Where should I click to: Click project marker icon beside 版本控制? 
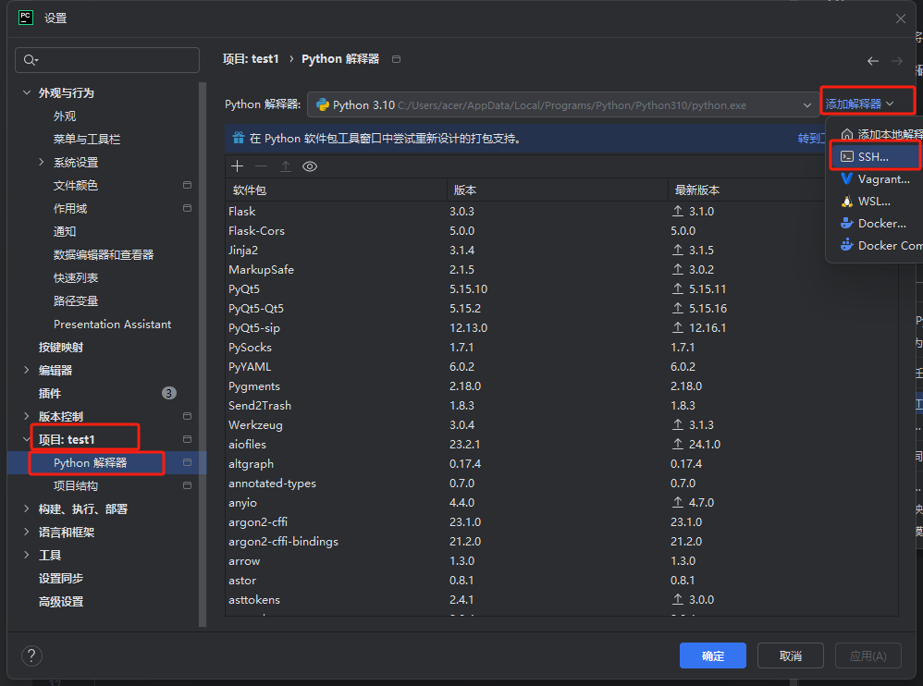pyautogui.click(x=187, y=417)
